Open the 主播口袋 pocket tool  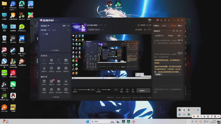51,69
